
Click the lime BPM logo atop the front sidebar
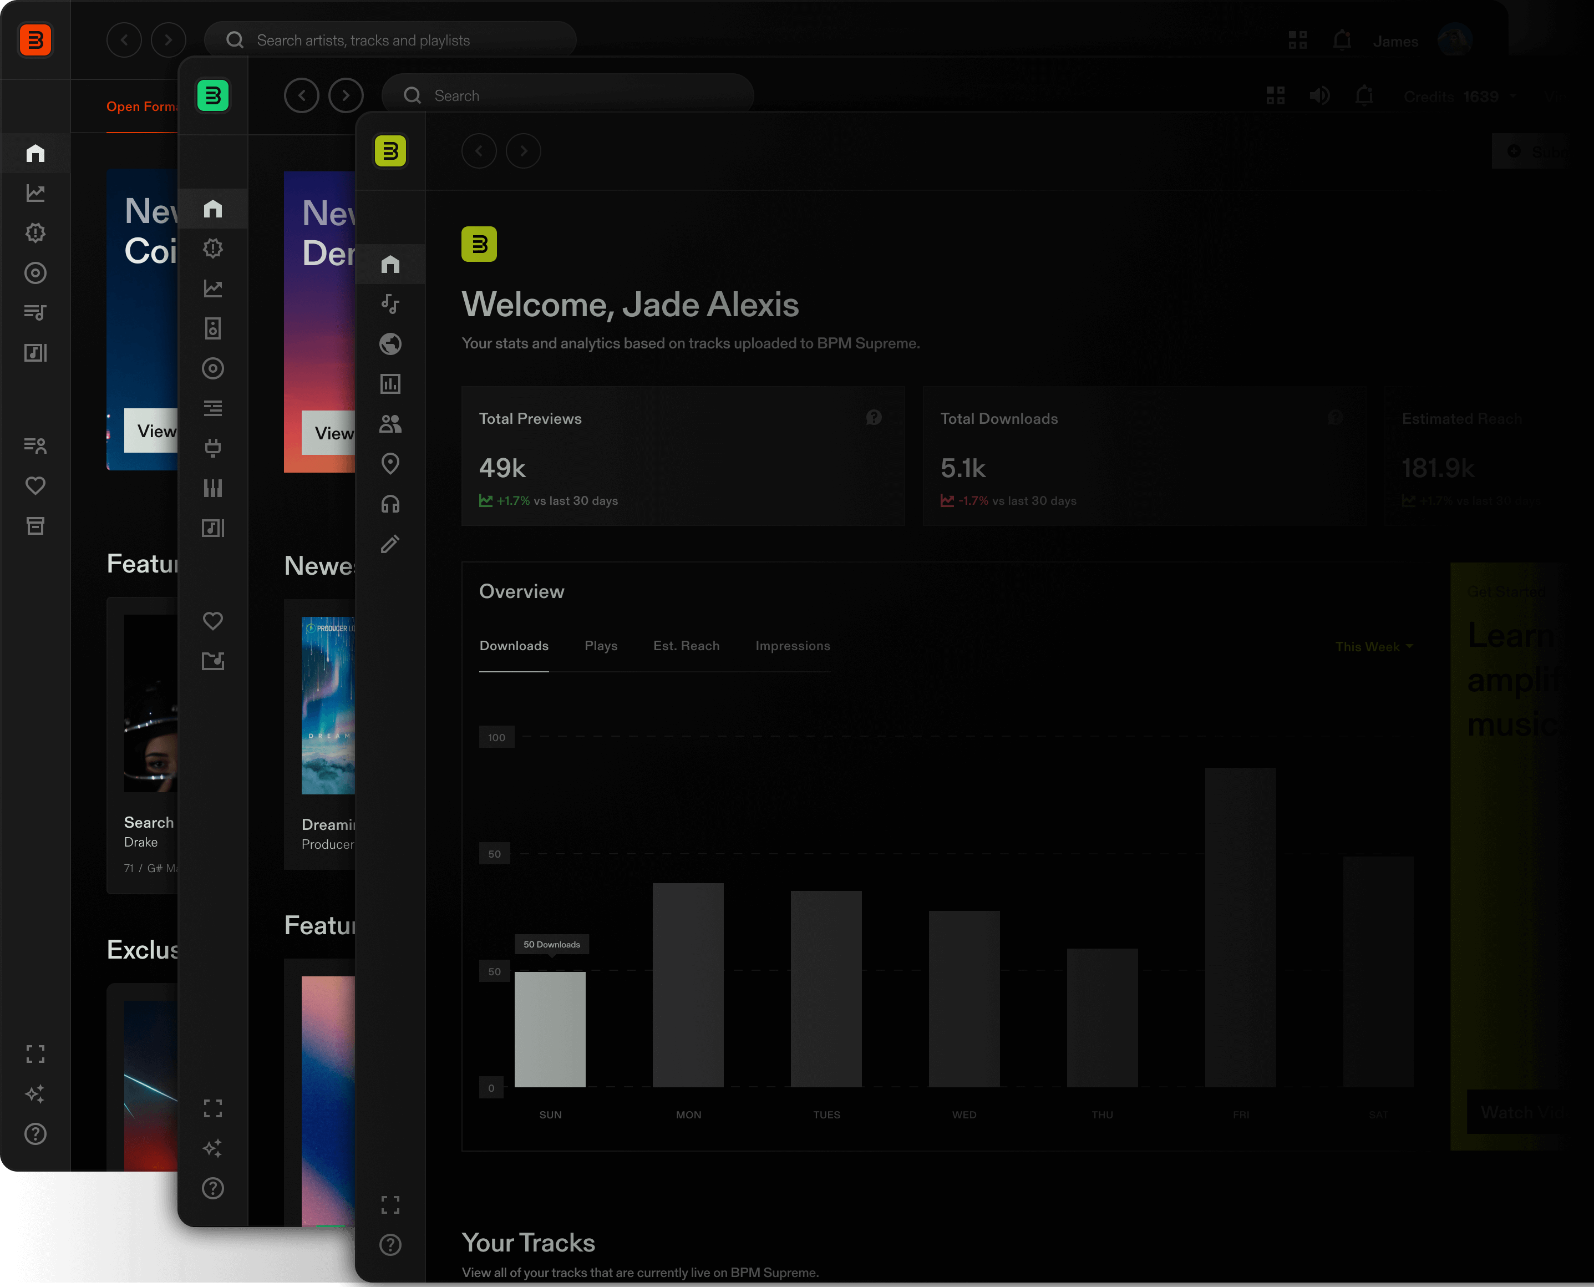pos(390,151)
